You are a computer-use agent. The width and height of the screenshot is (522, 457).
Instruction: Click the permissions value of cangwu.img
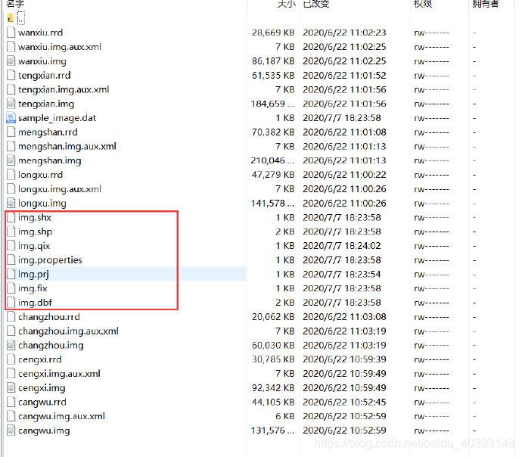(431, 431)
